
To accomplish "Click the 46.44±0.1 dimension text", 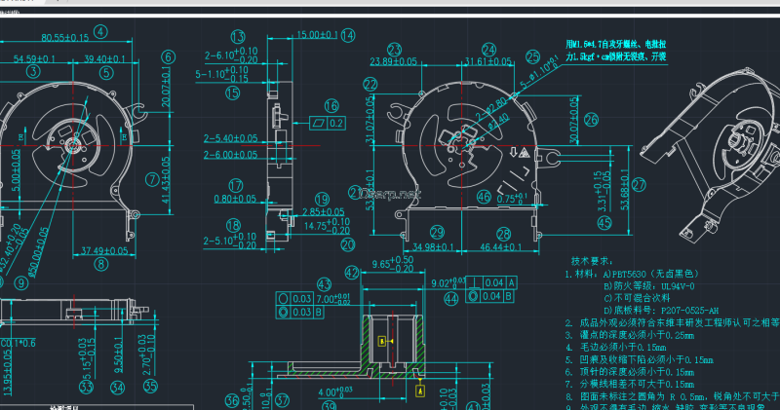I will click(x=503, y=249).
